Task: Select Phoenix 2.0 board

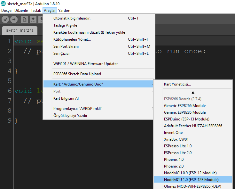Action: click(x=193, y=166)
